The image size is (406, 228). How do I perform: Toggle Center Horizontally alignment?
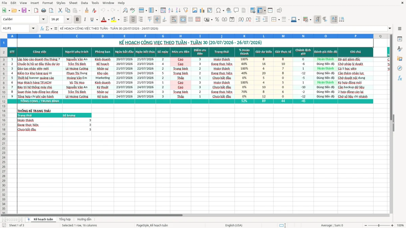133,20
